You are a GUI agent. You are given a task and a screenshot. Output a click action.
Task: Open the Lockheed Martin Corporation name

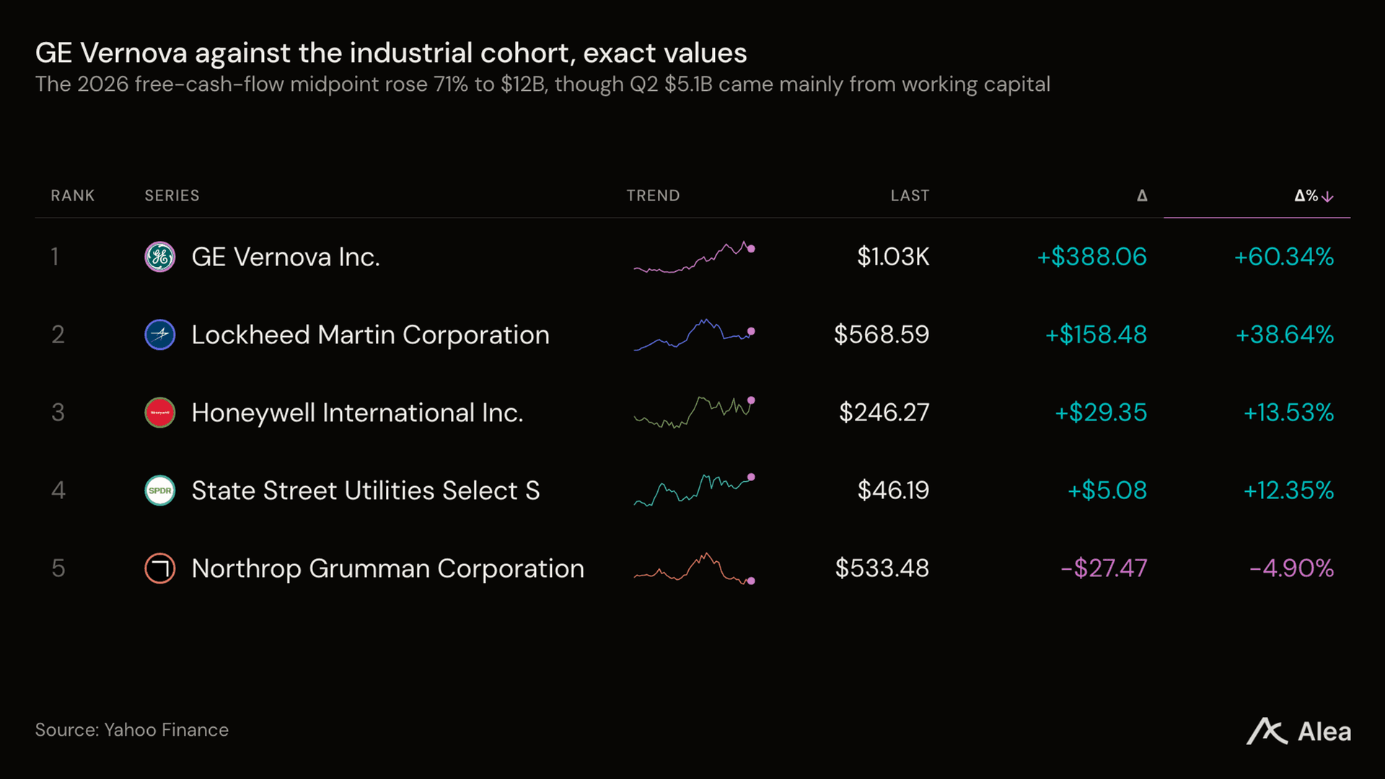click(370, 335)
